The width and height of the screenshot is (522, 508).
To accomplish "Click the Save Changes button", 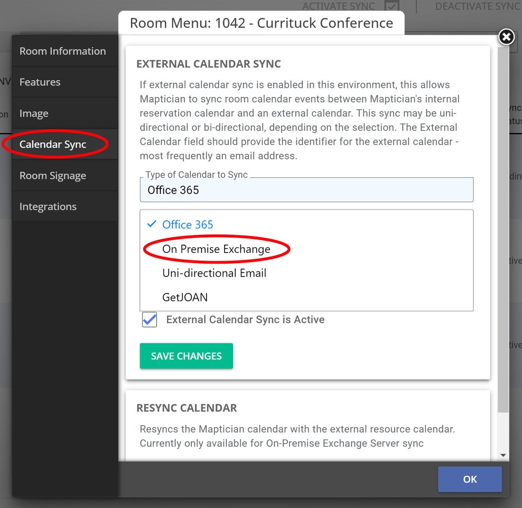I will pos(186,356).
